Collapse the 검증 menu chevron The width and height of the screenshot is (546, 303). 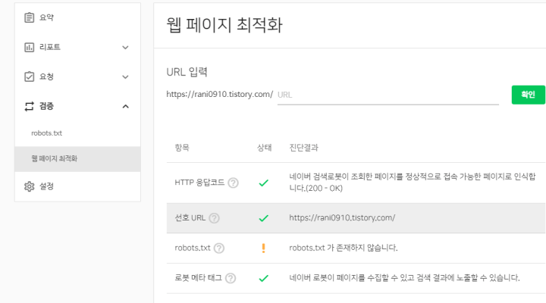coord(125,107)
